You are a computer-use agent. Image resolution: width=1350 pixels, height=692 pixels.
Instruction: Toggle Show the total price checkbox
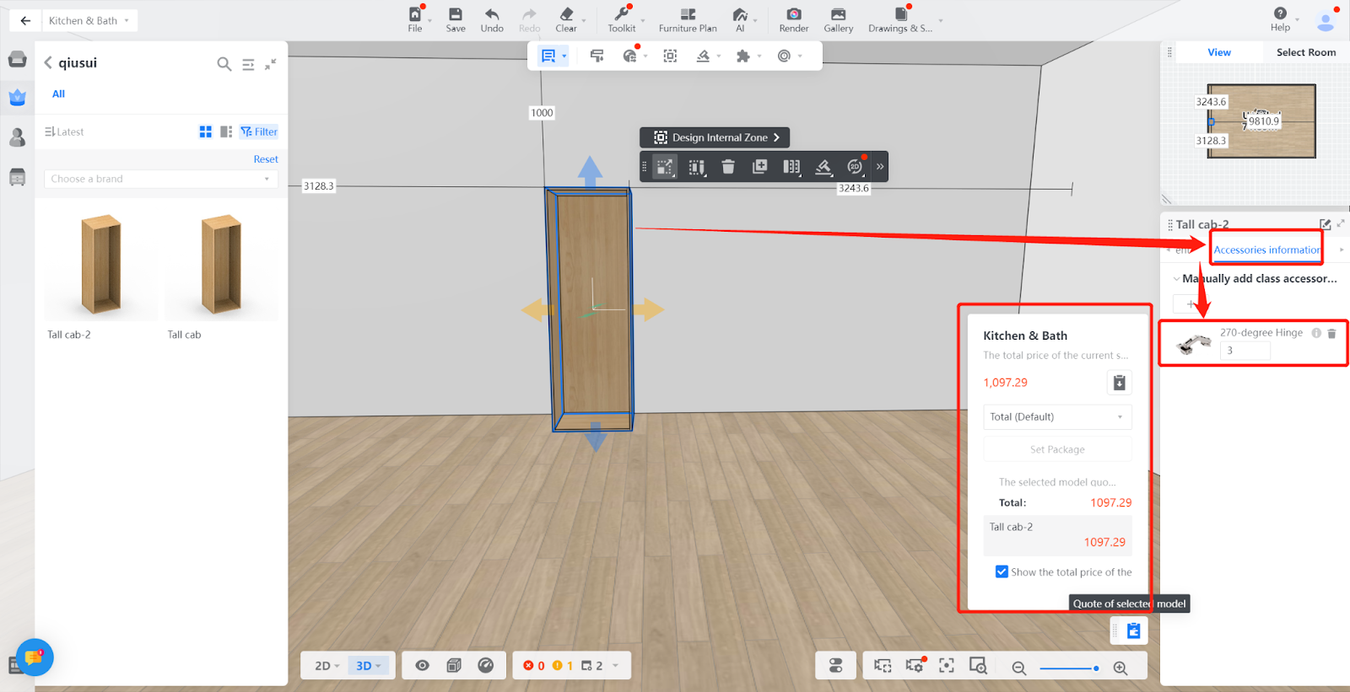tap(1002, 571)
